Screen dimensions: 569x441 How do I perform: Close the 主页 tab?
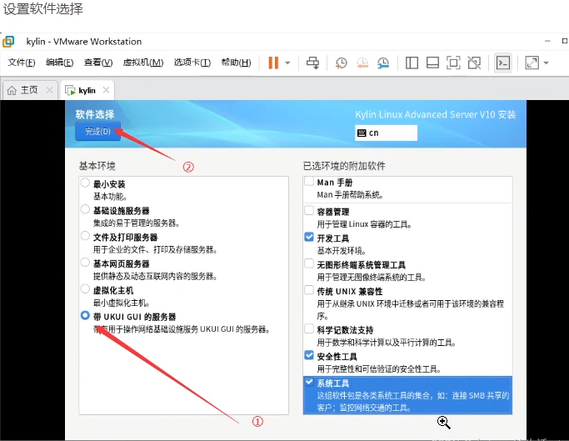(50, 90)
